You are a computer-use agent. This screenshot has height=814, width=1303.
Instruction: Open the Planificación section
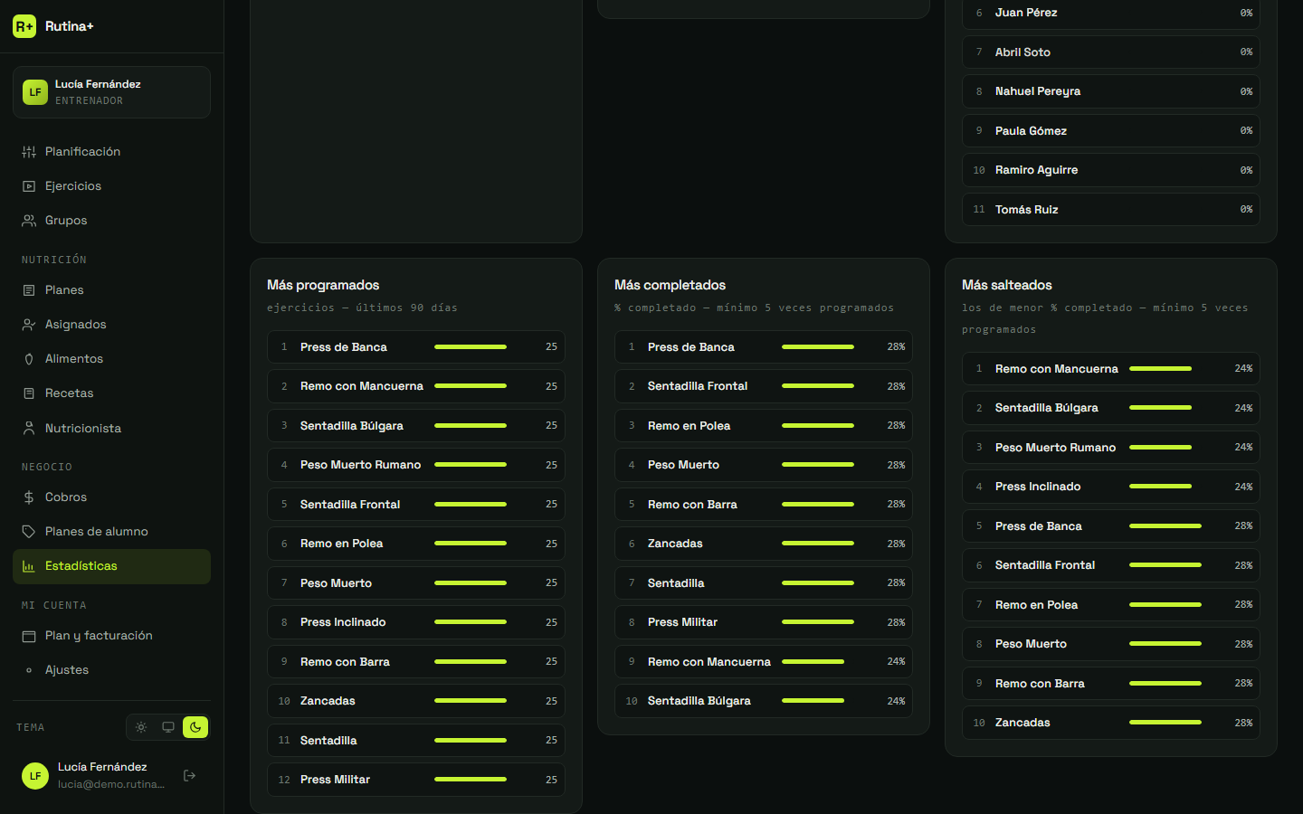(111, 152)
